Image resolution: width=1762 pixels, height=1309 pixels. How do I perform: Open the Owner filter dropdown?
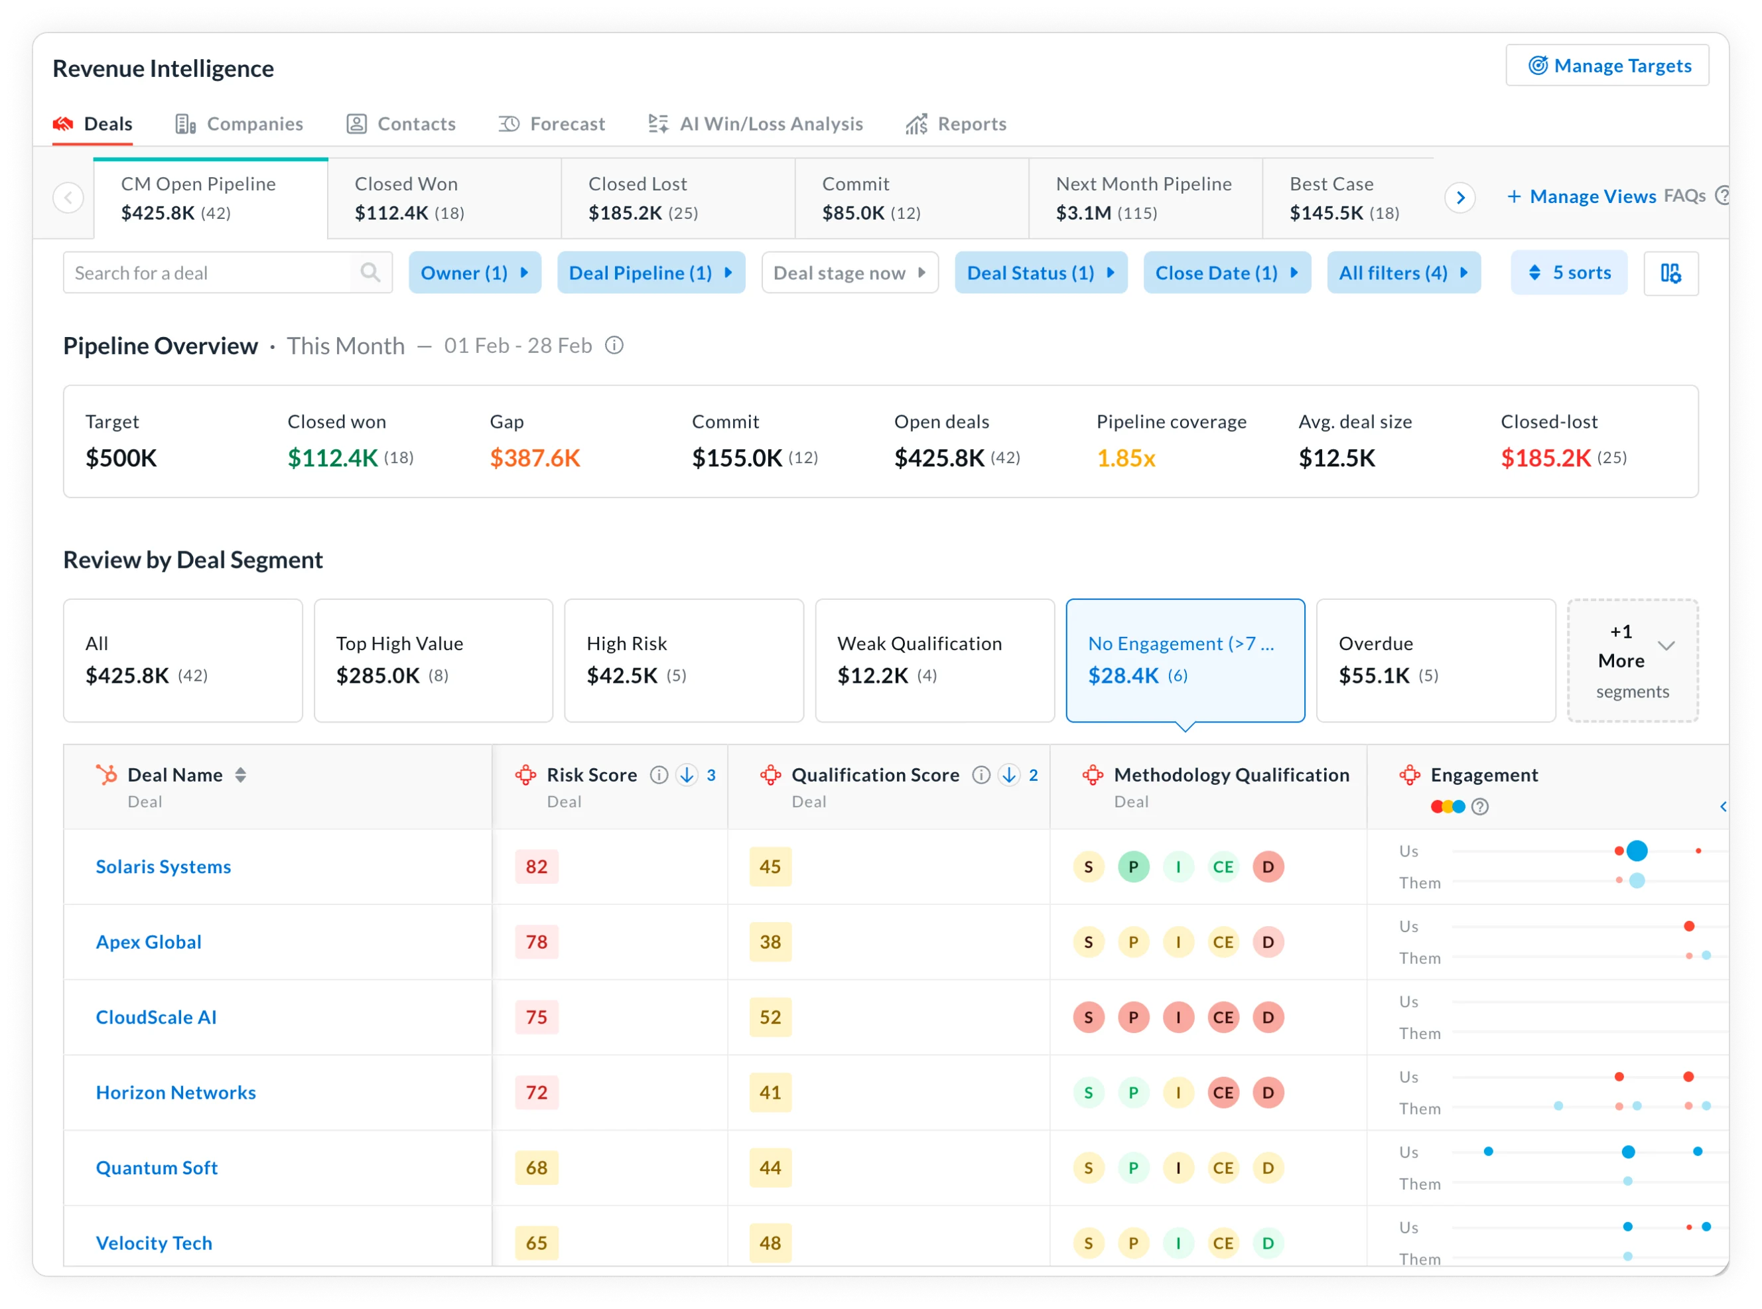tap(474, 273)
